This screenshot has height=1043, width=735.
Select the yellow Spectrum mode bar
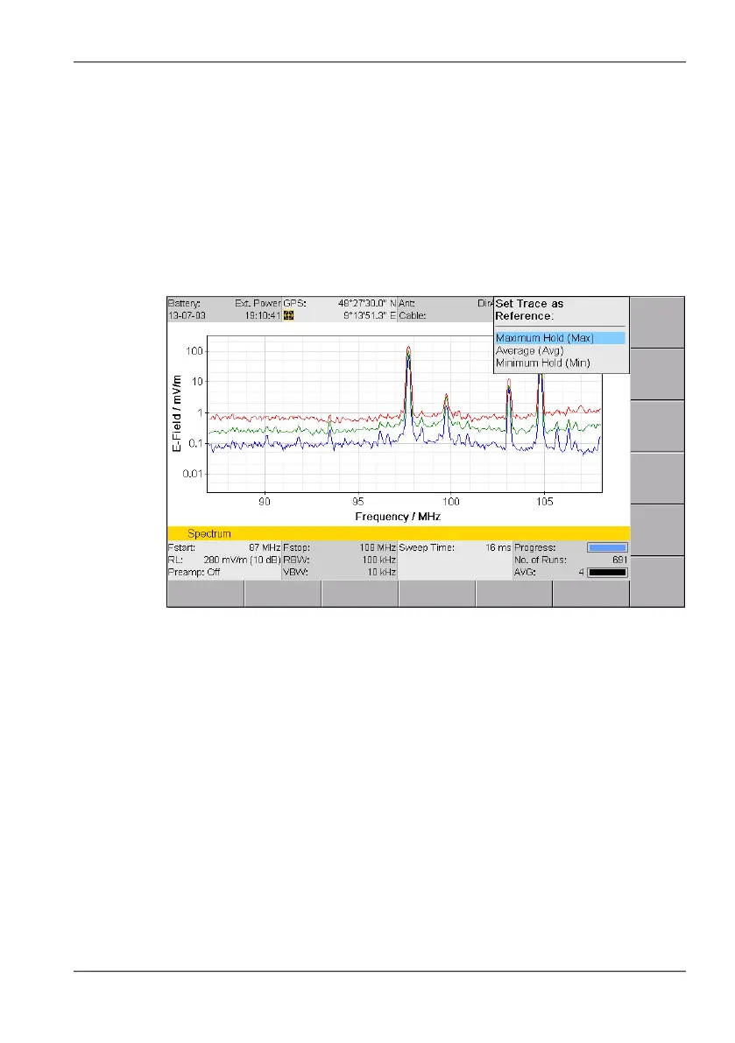pos(398,533)
